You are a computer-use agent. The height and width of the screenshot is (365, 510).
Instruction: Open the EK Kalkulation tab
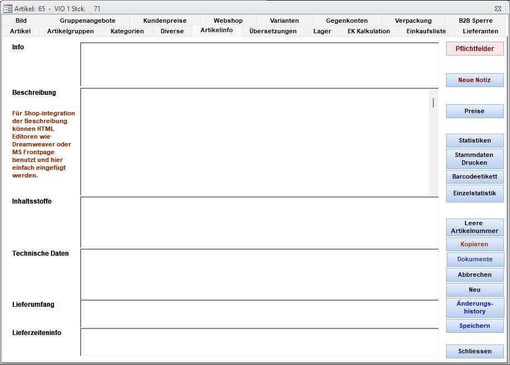click(x=368, y=31)
